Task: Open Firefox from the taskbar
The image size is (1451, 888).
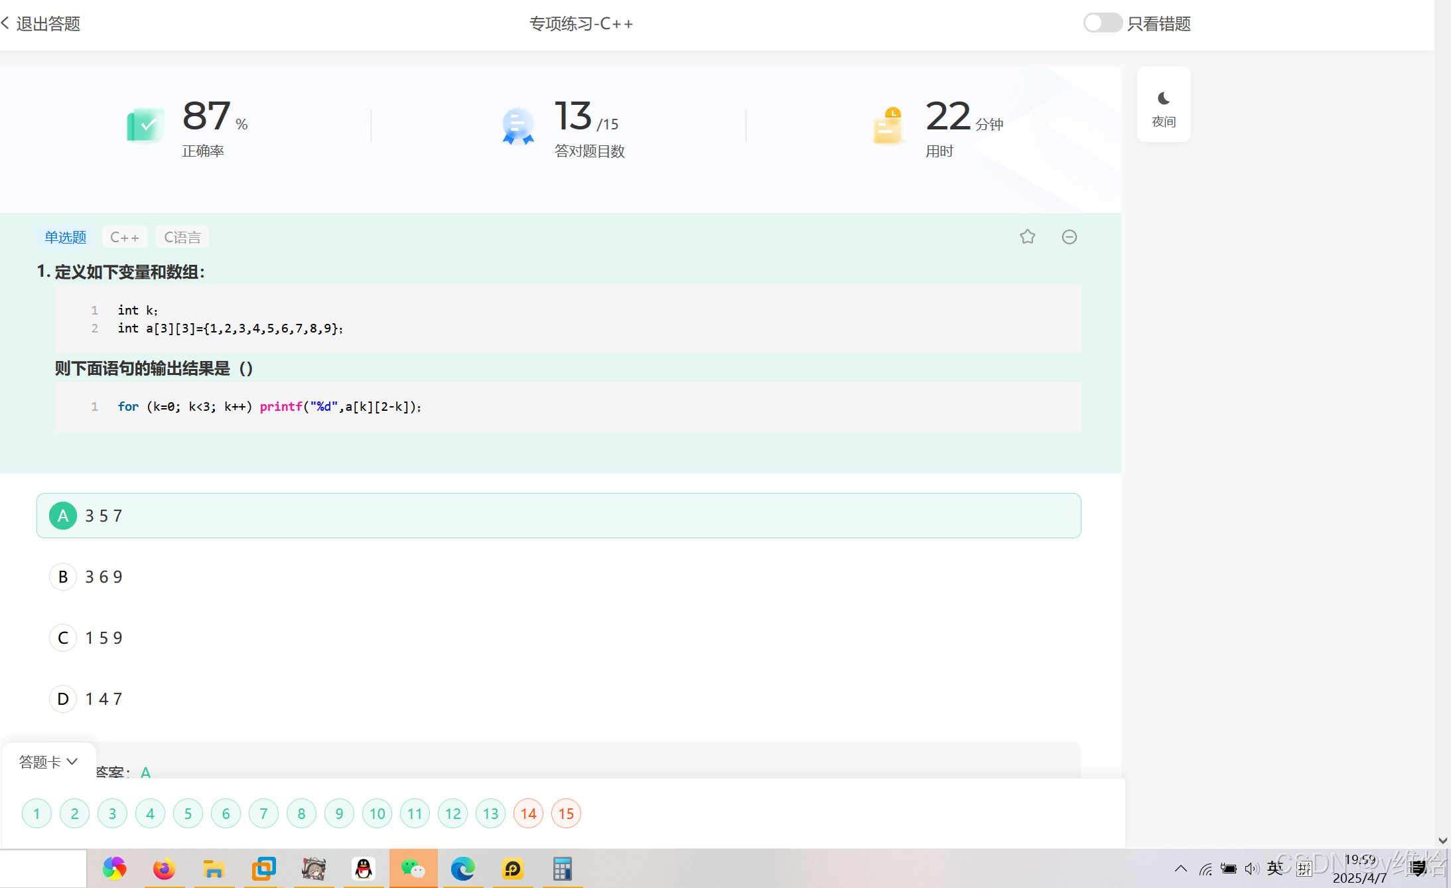Action: [x=164, y=868]
